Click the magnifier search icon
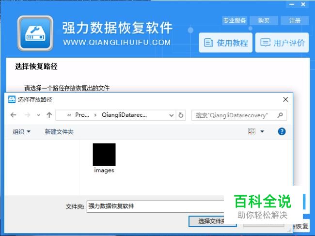Screen dimensions: 315x236 pyautogui.click(x=280, y=115)
